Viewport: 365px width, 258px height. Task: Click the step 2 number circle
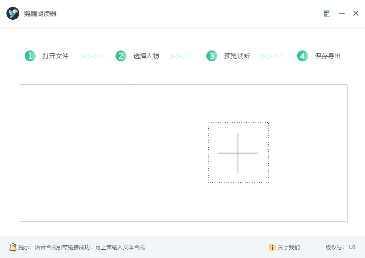121,56
